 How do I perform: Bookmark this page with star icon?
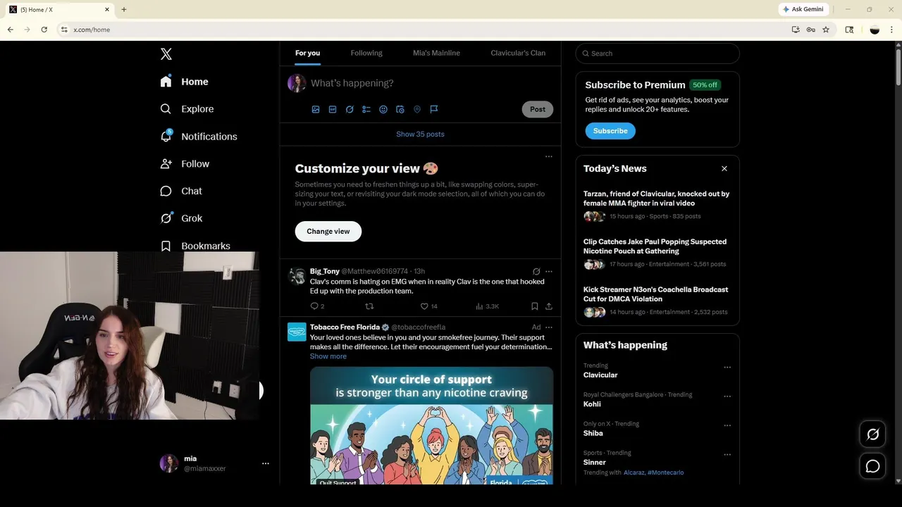826,30
